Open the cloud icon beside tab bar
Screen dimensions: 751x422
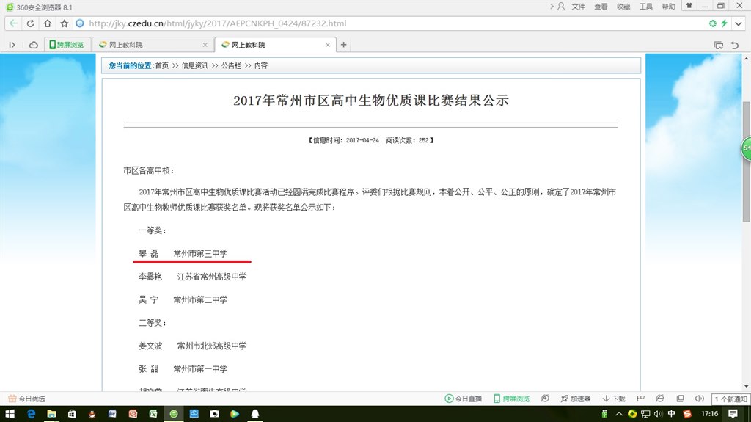click(34, 45)
